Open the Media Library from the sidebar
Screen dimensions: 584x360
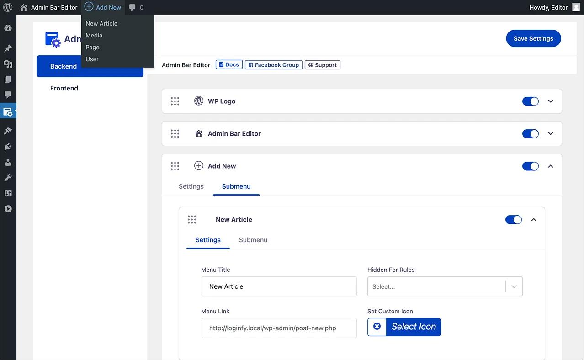7,64
